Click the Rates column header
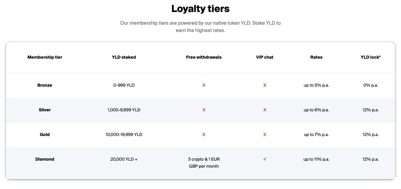401x189 pixels. (316, 57)
